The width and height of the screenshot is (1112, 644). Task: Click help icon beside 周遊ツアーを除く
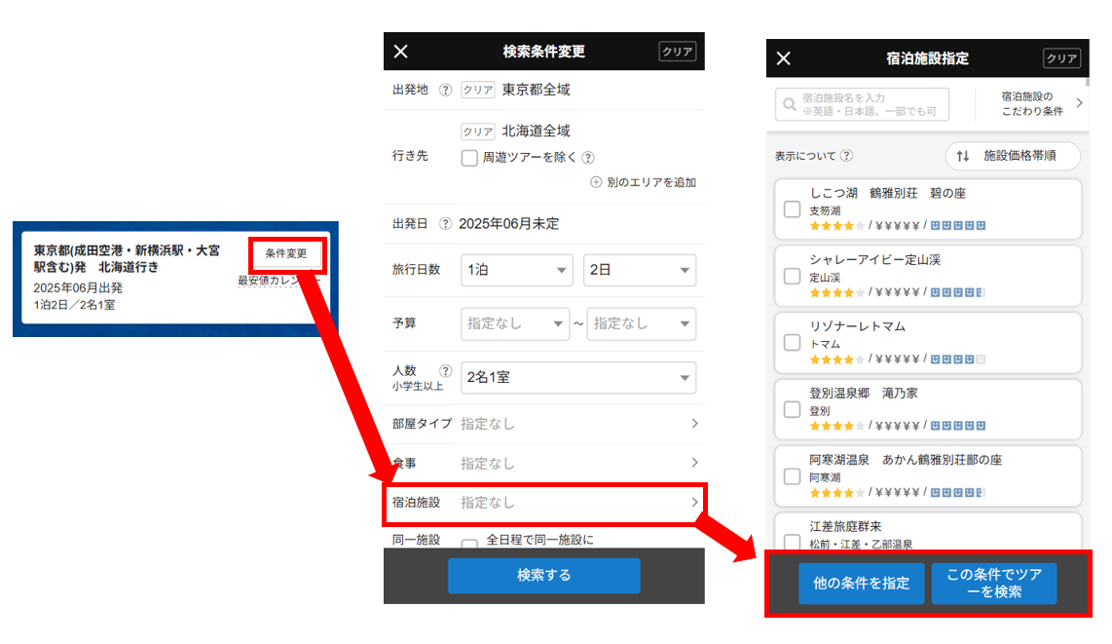(x=588, y=158)
